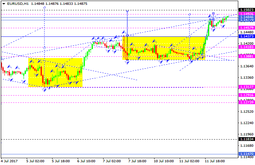Viewport: 255px width, 165px height.
Task: Click the magenta 1.14926 price label
Action: pyautogui.click(x=246, y=14)
